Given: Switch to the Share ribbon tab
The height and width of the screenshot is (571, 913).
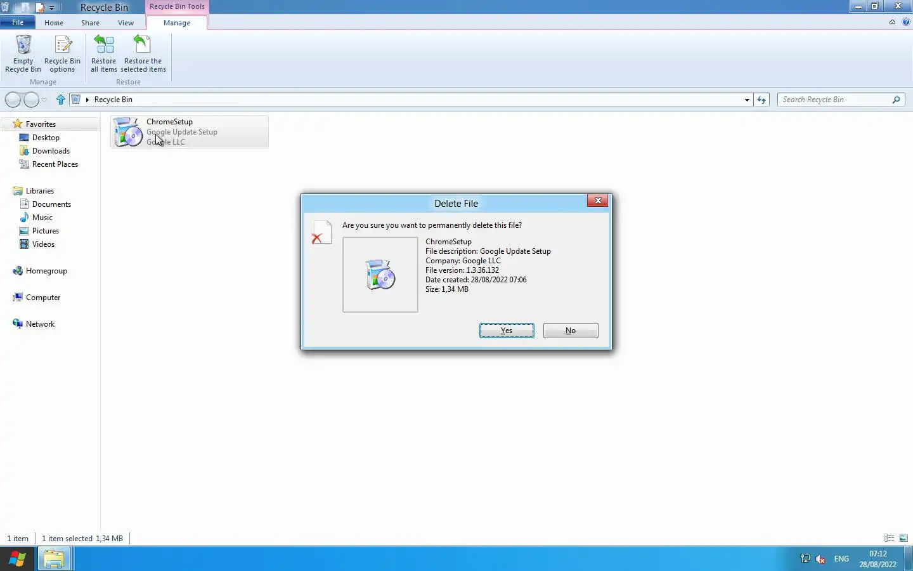Looking at the screenshot, I should pyautogui.click(x=90, y=23).
